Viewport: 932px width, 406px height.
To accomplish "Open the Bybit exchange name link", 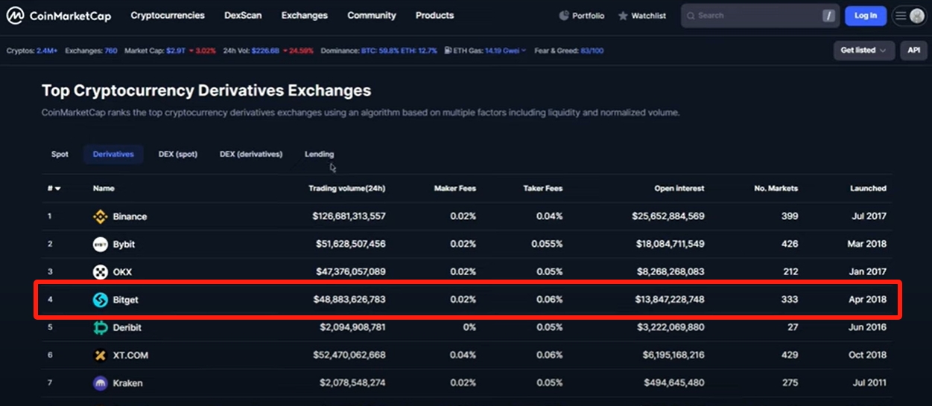I will tap(124, 244).
